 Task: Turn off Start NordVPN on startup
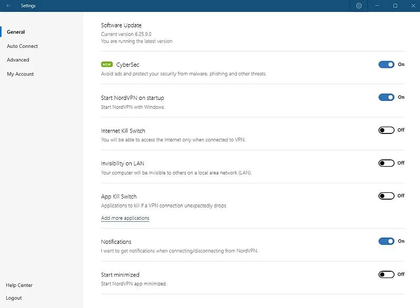click(x=386, y=97)
